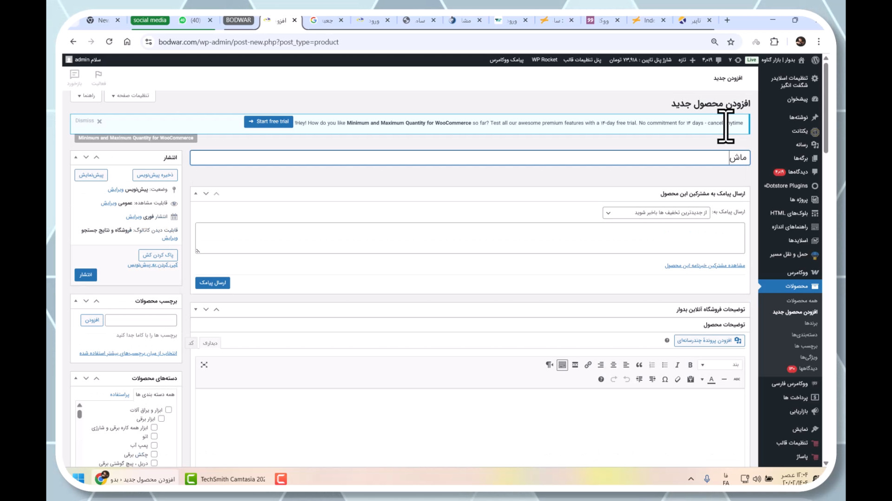Click the blue انتشار publish button
Viewport: 892px width, 501px height.
85,275
